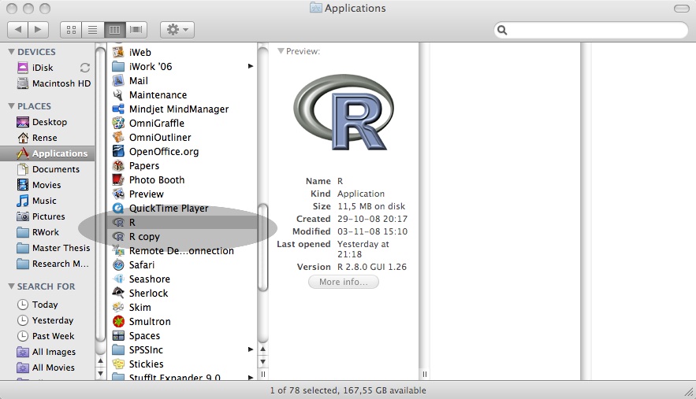Switch to list view
The image size is (696, 399).
point(93,30)
